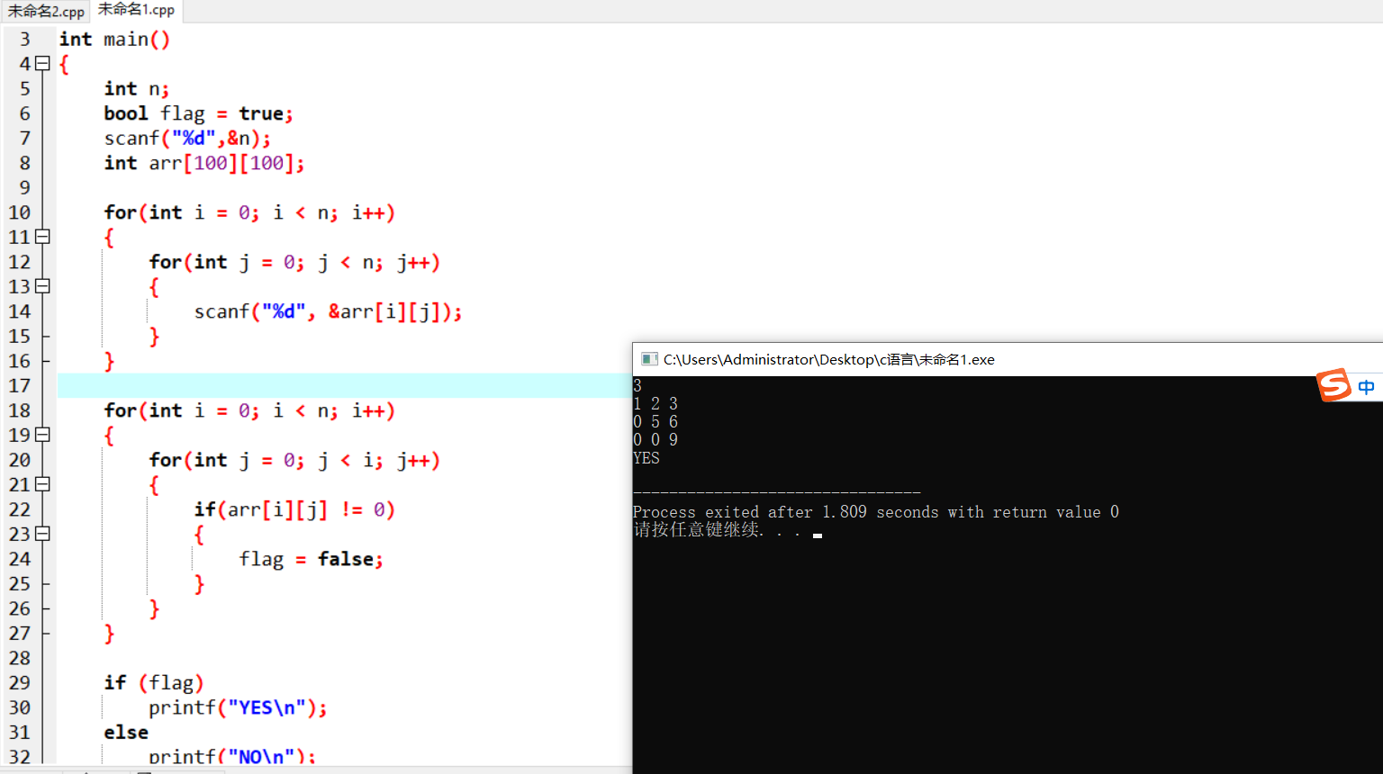Click the YES output in the console
1383x774 pixels.
coord(646,458)
